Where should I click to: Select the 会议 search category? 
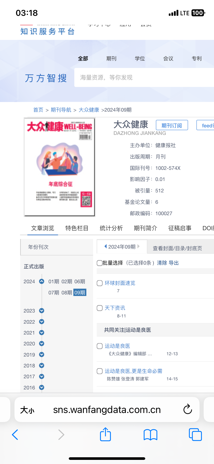click(168, 59)
